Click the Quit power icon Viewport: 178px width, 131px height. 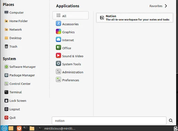pyautogui.click(x=6, y=118)
